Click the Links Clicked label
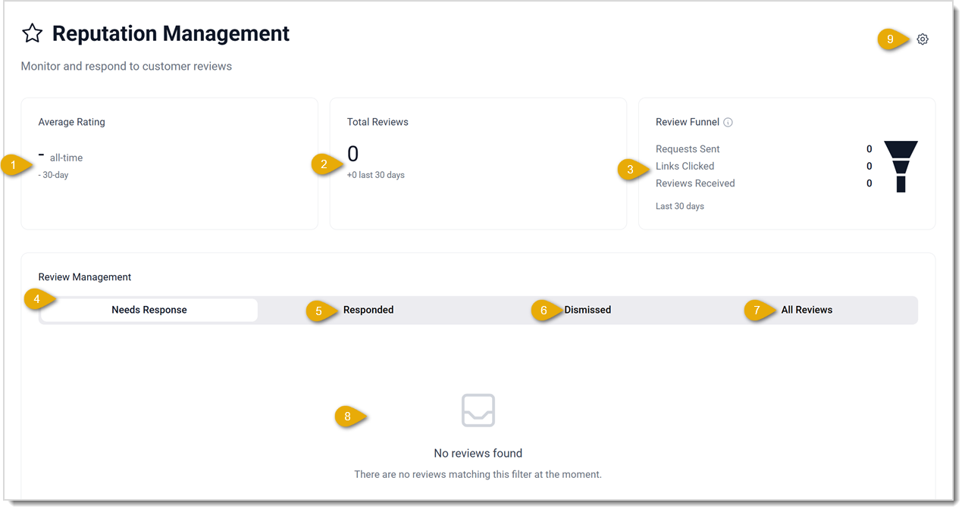 point(685,166)
